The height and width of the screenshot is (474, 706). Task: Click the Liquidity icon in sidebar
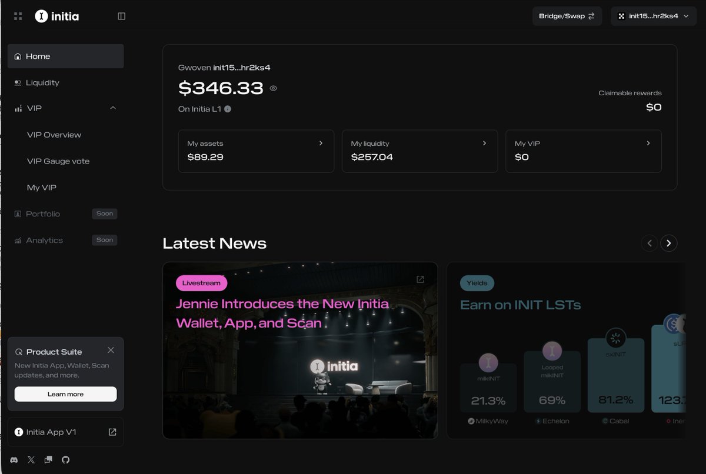click(18, 83)
